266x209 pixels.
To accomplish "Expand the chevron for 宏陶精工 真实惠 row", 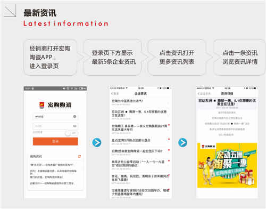I will (168, 130).
